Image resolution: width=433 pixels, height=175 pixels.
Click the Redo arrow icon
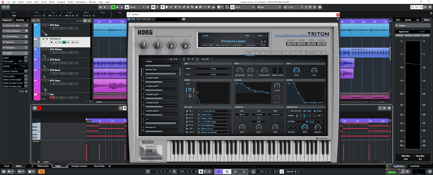(x=8, y=7)
